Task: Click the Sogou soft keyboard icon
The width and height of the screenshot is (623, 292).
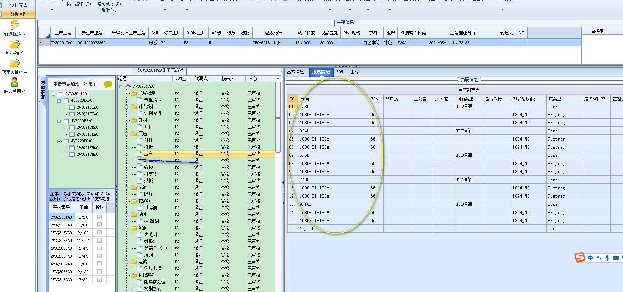Action: tap(616, 258)
